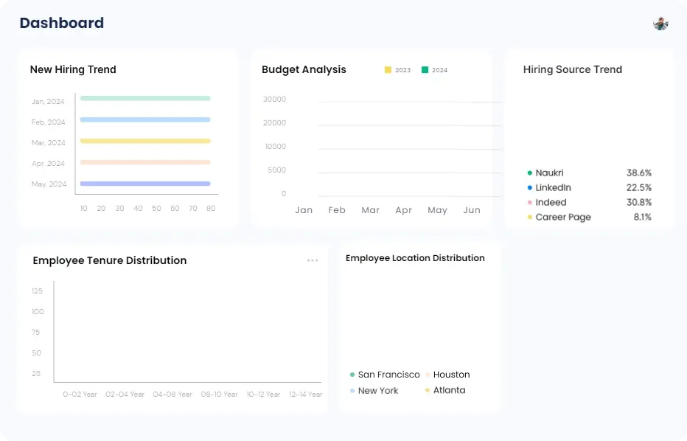Image resolution: width=687 pixels, height=441 pixels.
Task: Click the Houston legend dot
Action: tap(428, 375)
